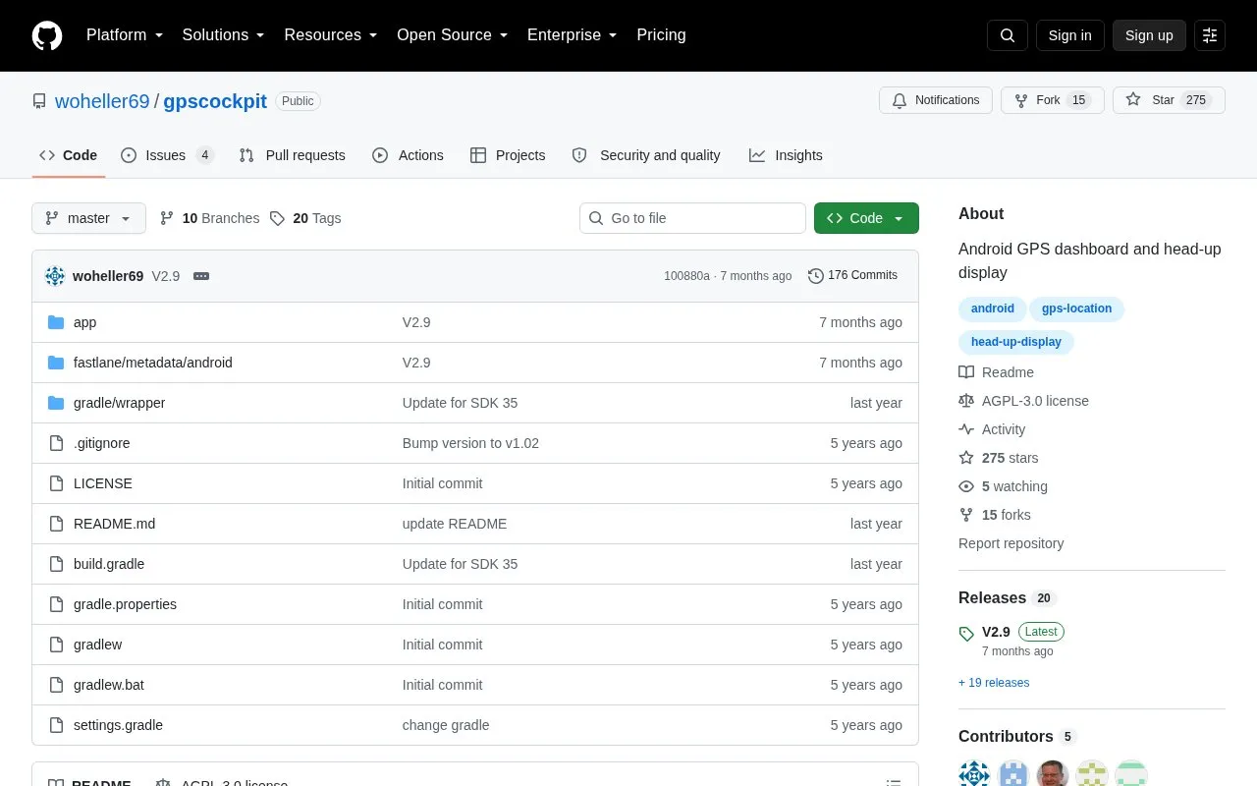View the AGPL-3.0 license link
The width and height of the screenshot is (1257, 786).
[1024, 401]
